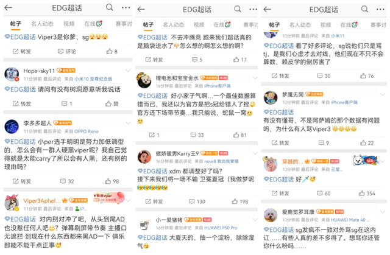The image size is (390, 255).
Task: Tap the back arrow in the left panel
Action: pos(8,8)
